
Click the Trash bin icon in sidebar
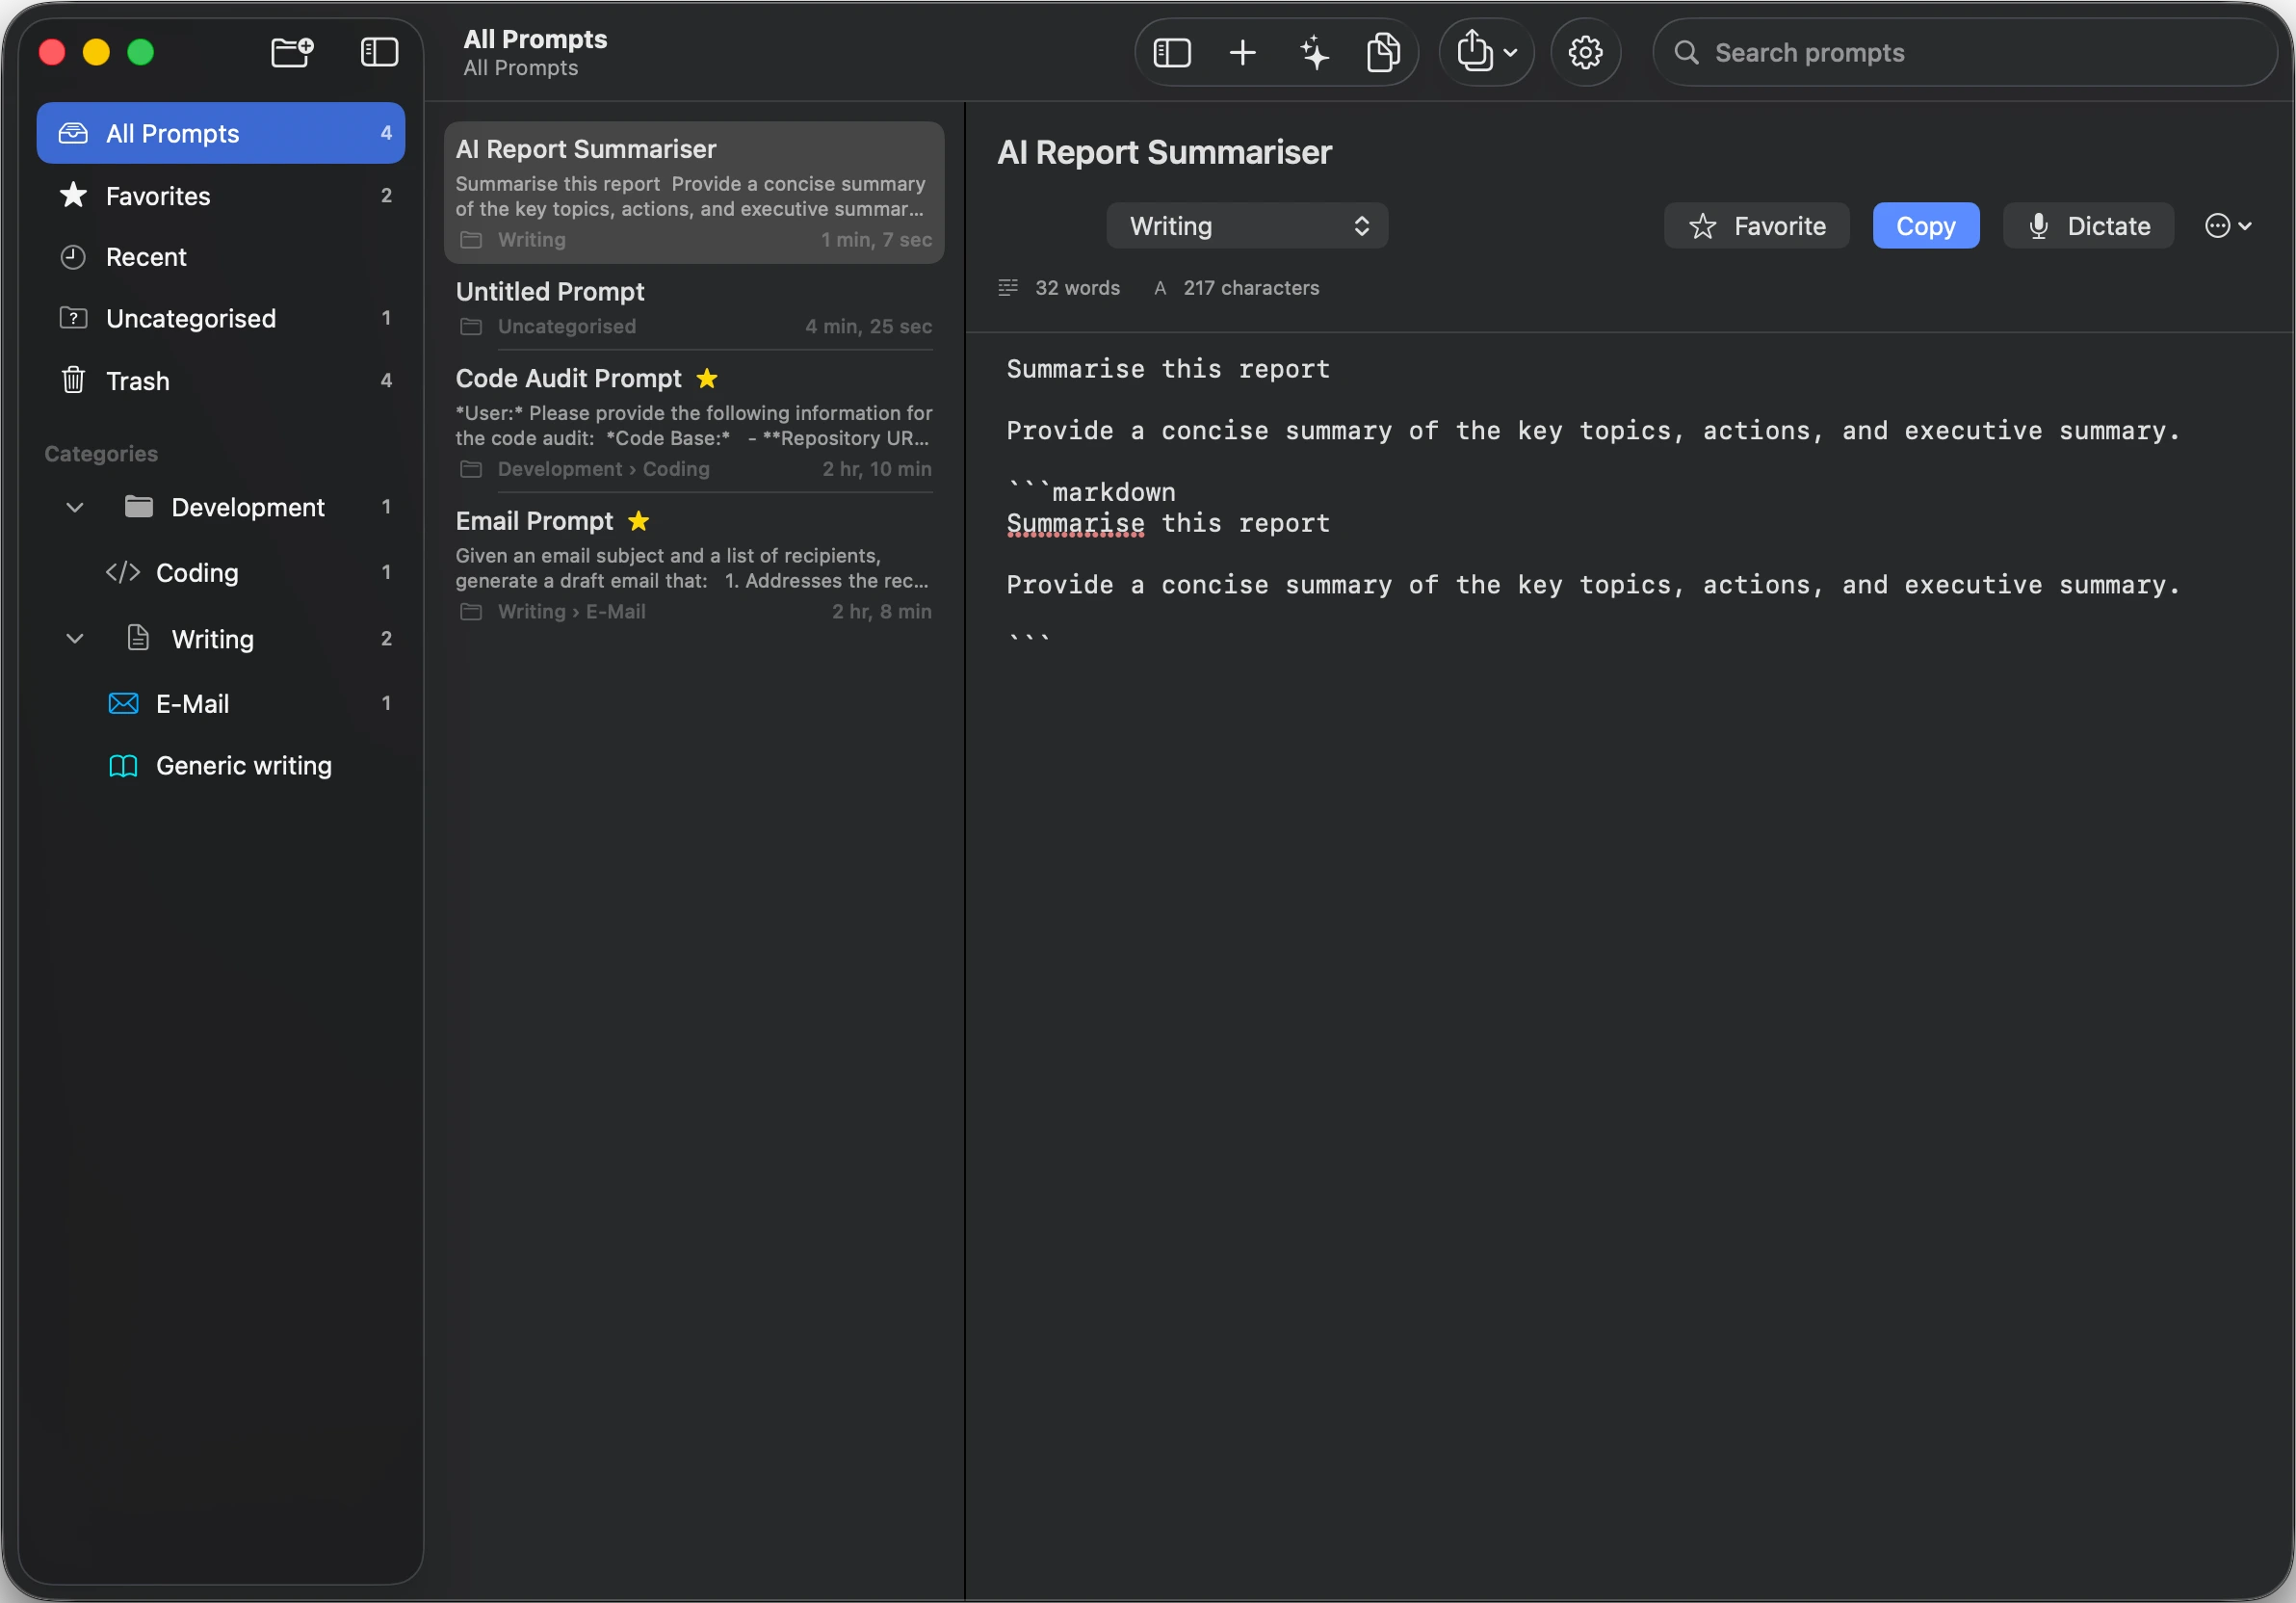tap(73, 380)
